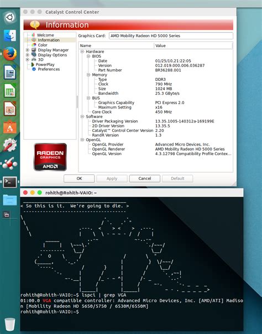Open the Terminal icon in the dock
The image size is (262, 334).
10,182
